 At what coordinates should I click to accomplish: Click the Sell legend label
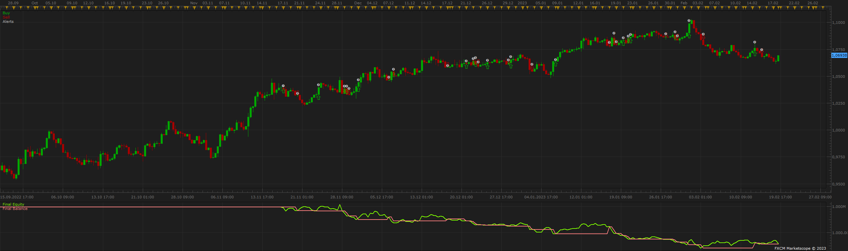[6, 17]
